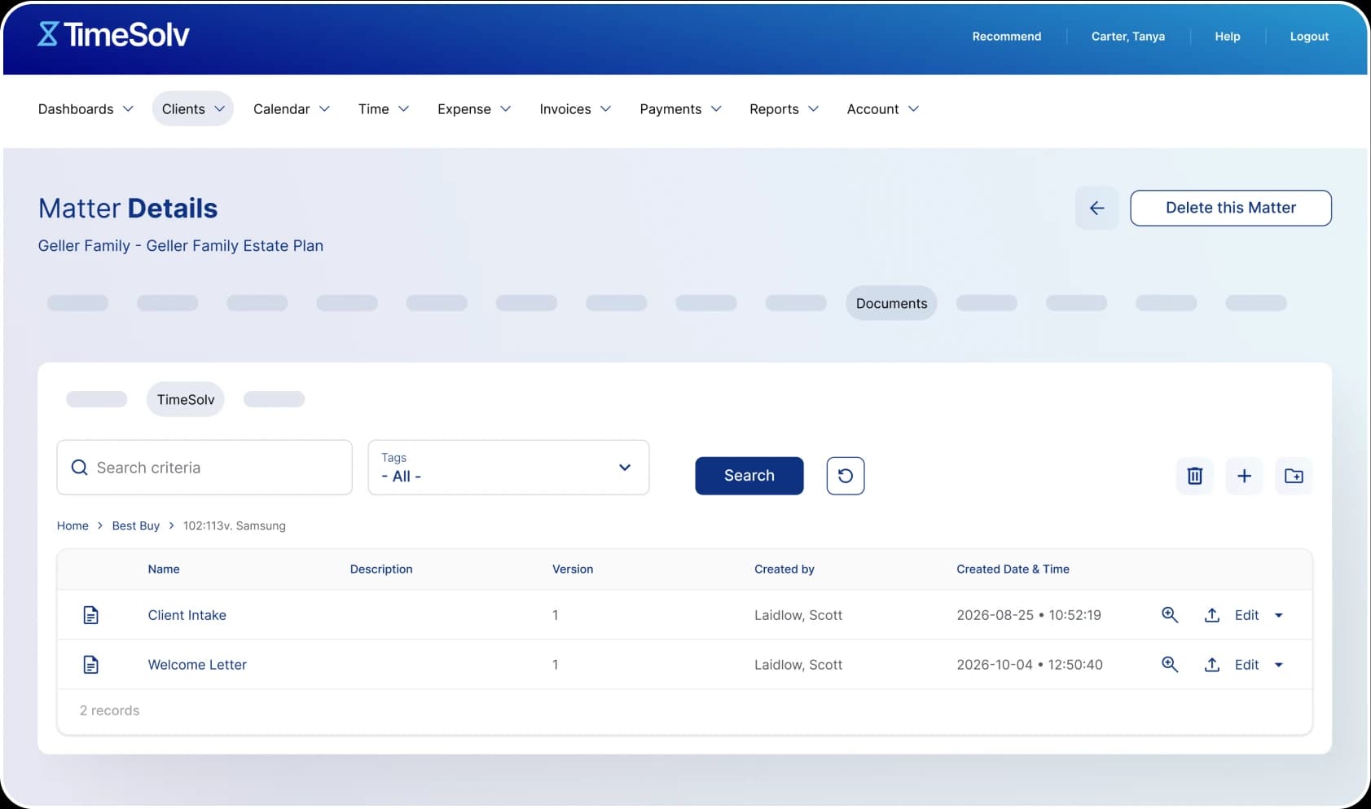Click the new folder icon
Screen dimensions: 1371x809
1293,476
